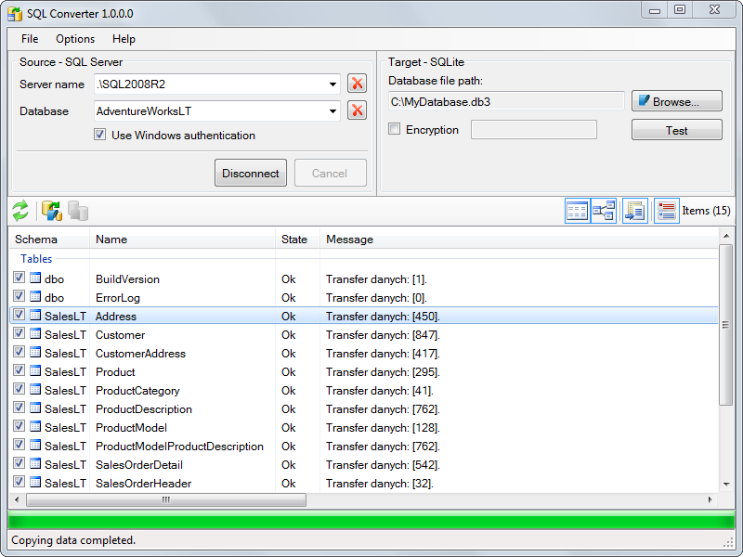
Task: Click the Disconnect button
Action: click(x=250, y=173)
